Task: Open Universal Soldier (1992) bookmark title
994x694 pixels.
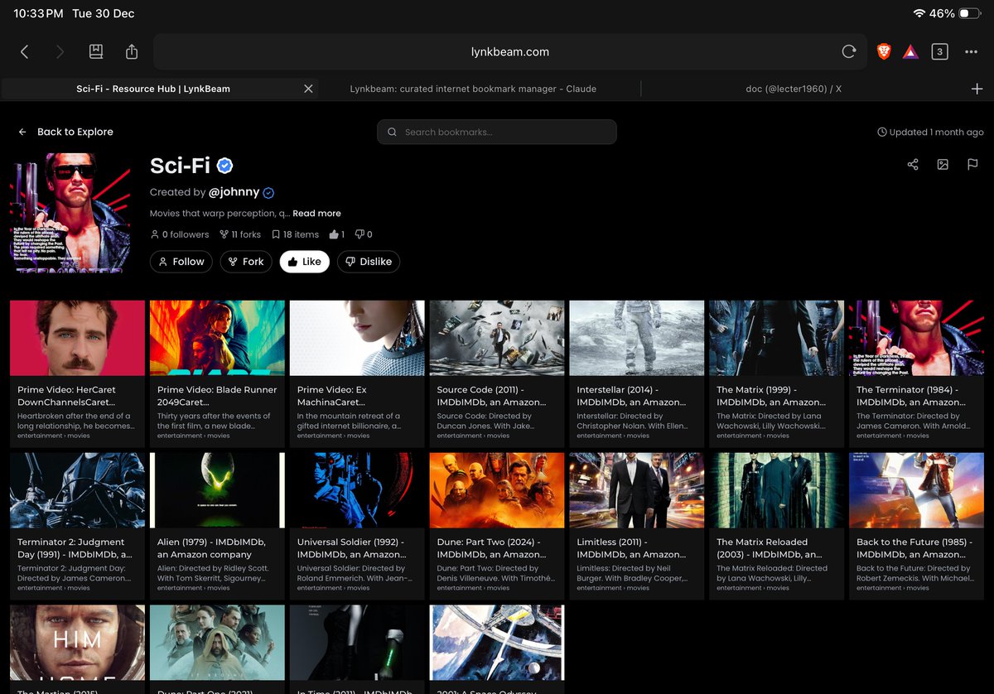Action: [351, 547]
